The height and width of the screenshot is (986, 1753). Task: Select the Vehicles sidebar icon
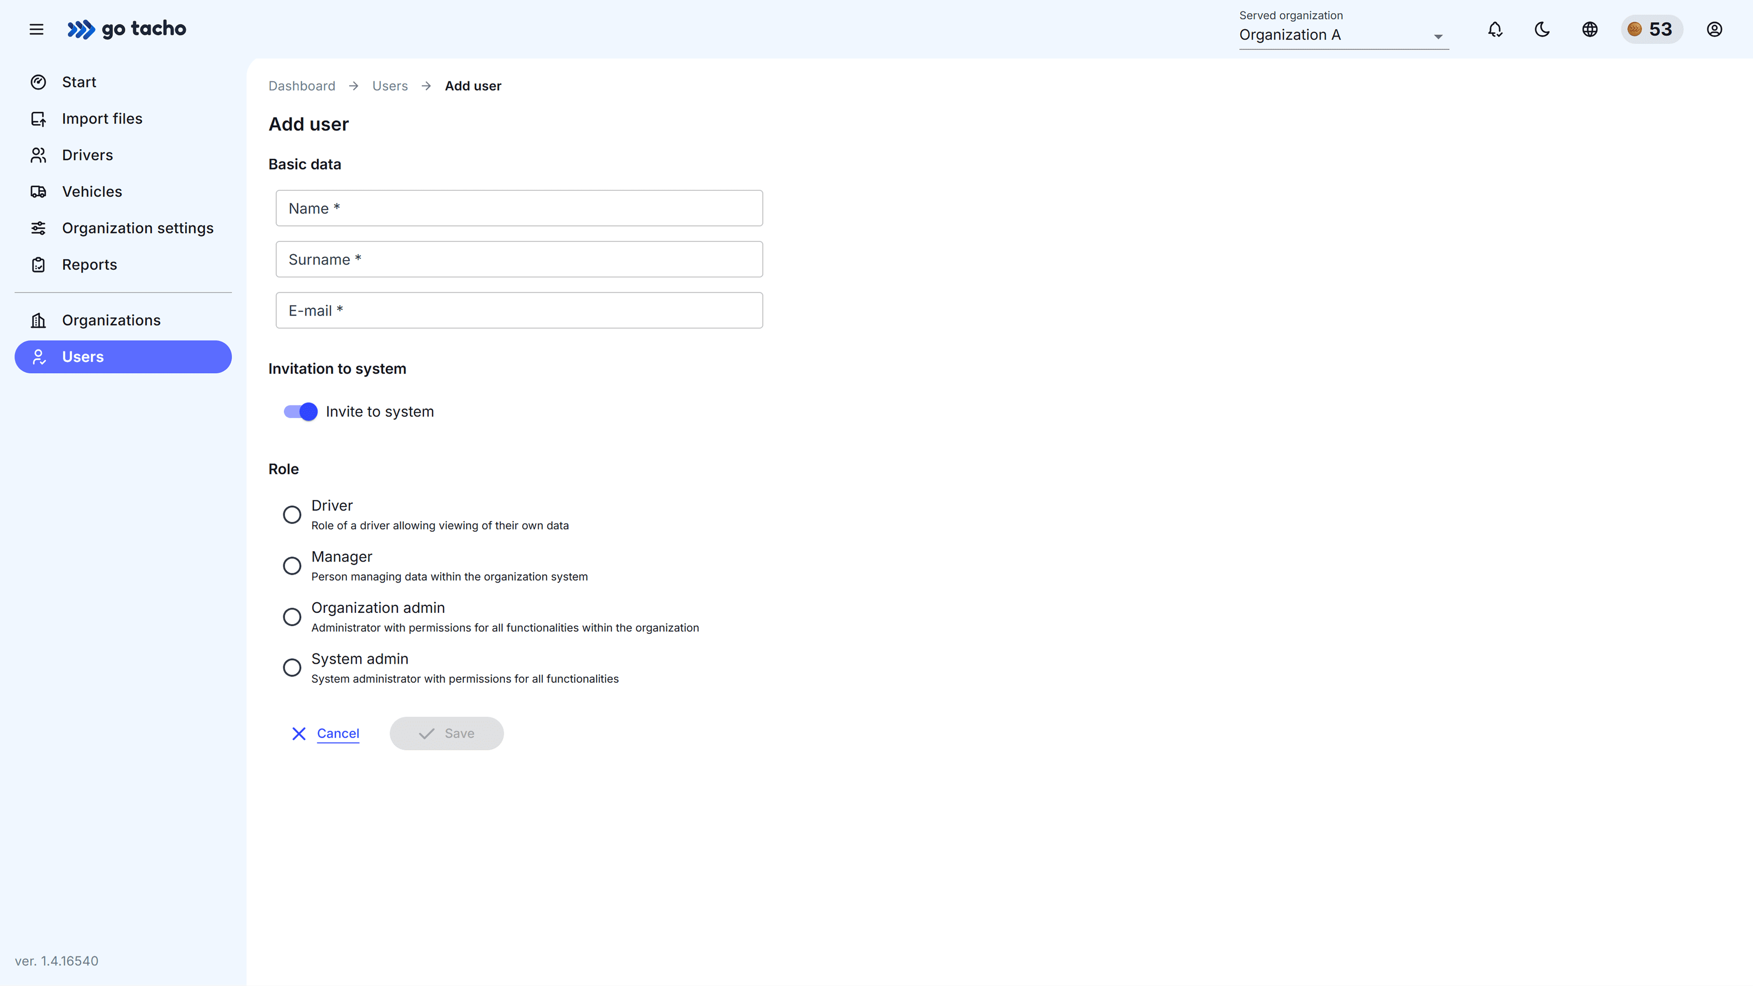[39, 191]
